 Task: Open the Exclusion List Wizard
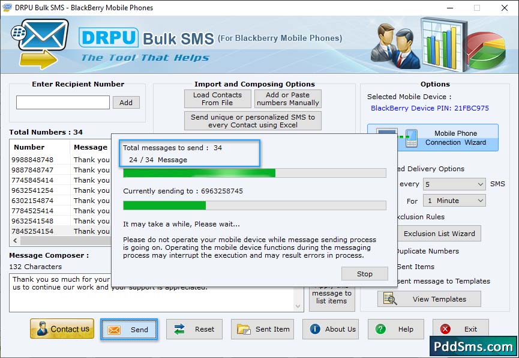click(x=439, y=234)
